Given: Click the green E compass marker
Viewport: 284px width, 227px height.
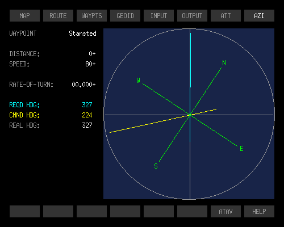Looking at the screenshot, I should tap(241, 149).
